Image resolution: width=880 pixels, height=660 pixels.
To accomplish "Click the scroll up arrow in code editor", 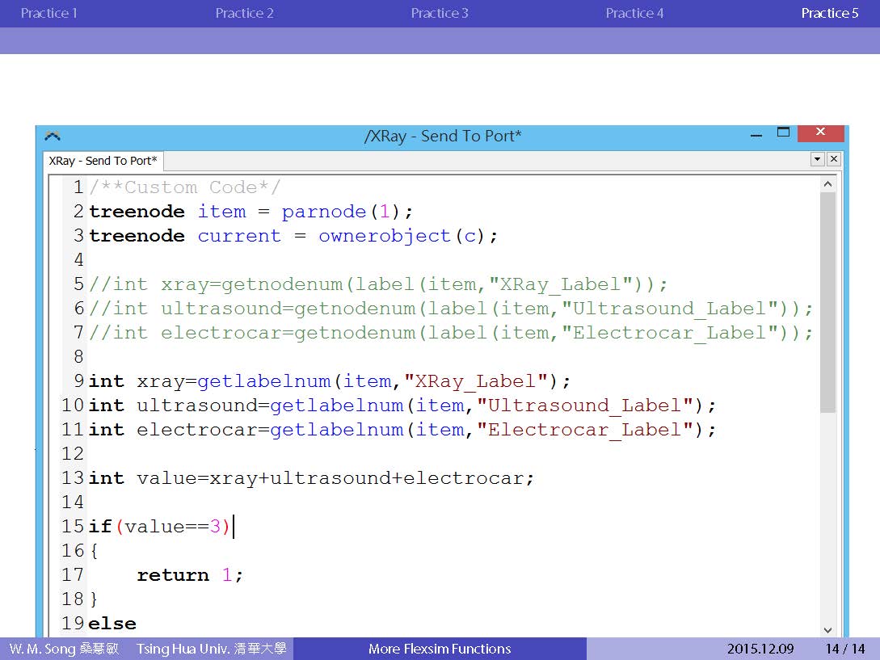I will (x=827, y=185).
